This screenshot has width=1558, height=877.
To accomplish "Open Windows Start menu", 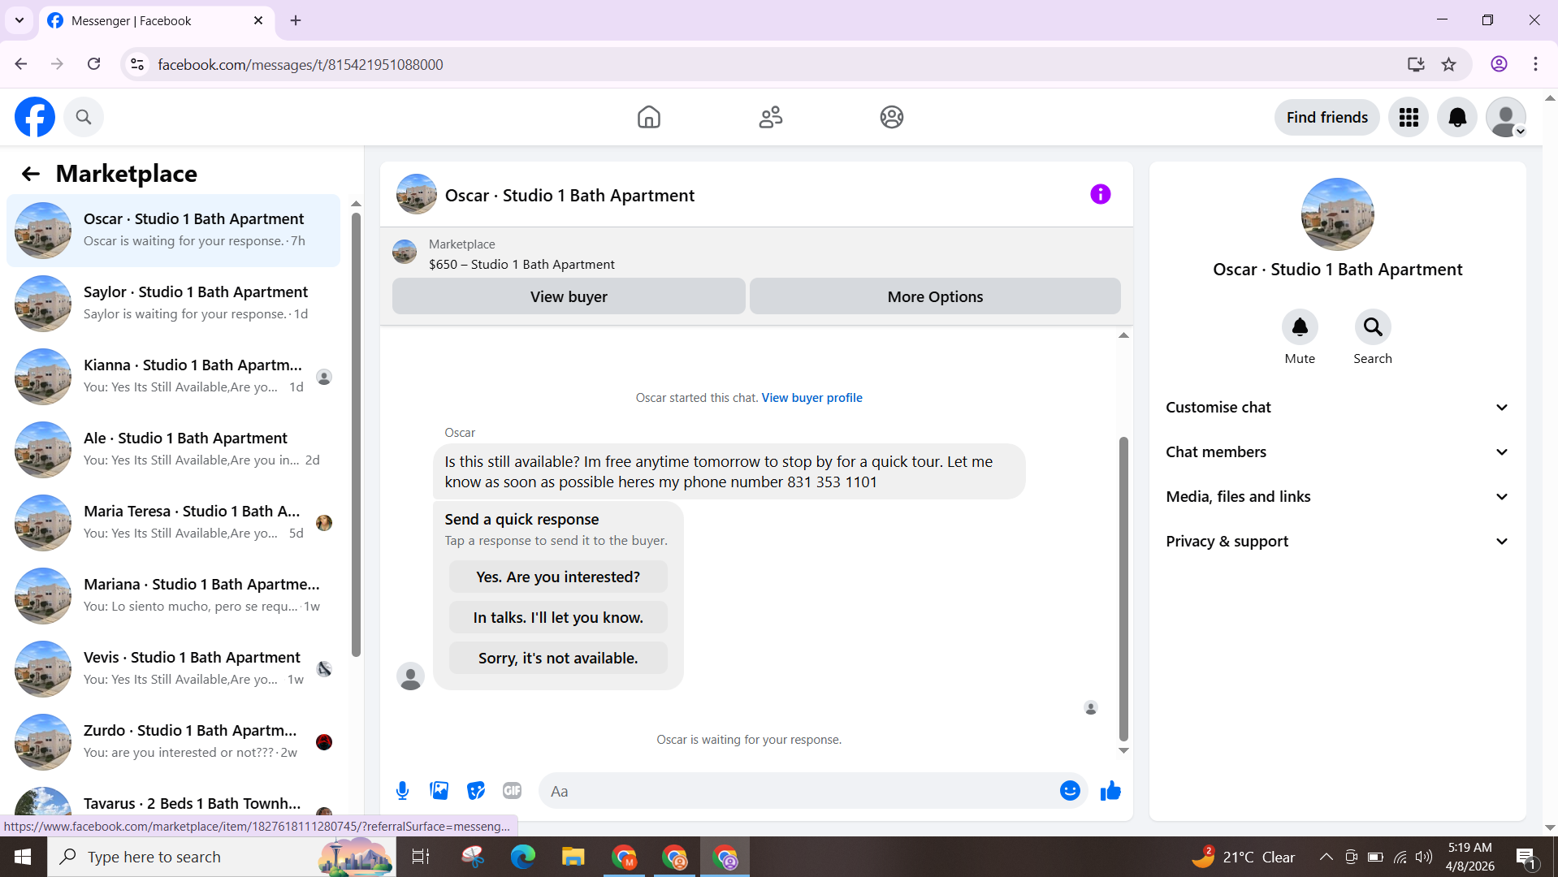I will pyautogui.click(x=23, y=857).
